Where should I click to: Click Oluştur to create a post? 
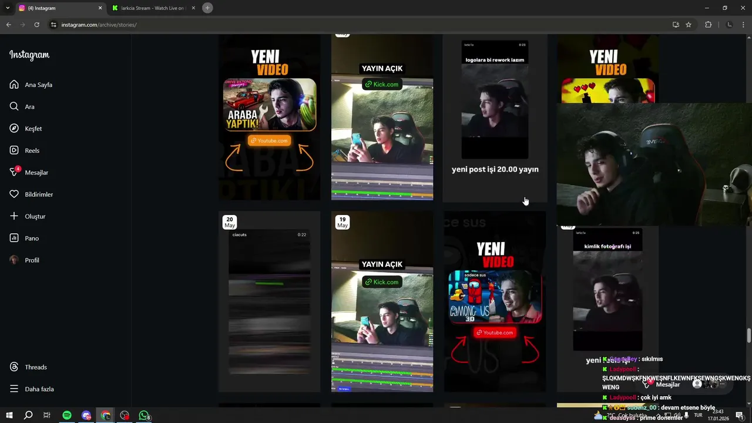pyautogui.click(x=28, y=216)
